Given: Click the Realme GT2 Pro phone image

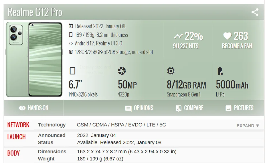Looking at the screenshot, I should point(34,59).
